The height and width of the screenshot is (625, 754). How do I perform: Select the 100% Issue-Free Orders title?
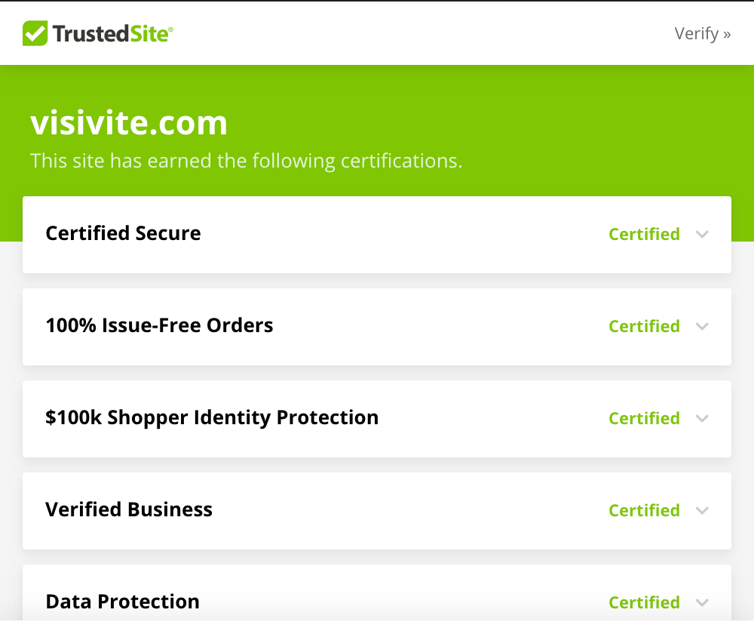coord(159,325)
